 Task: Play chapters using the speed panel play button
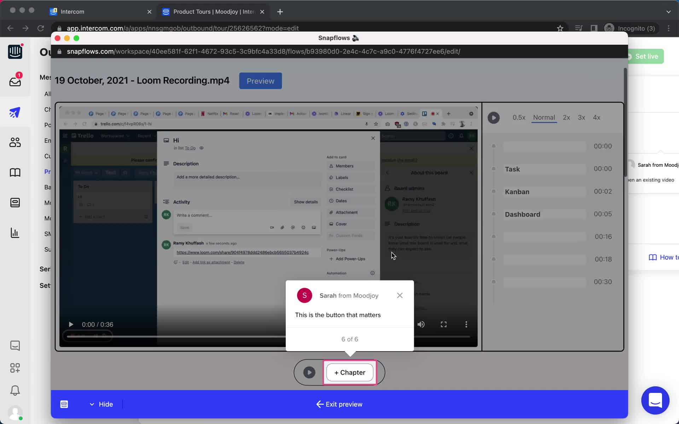coord(493,118)
